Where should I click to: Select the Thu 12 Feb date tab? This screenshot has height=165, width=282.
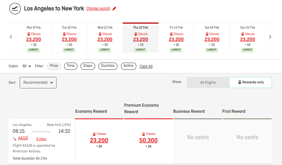[140, 38]
